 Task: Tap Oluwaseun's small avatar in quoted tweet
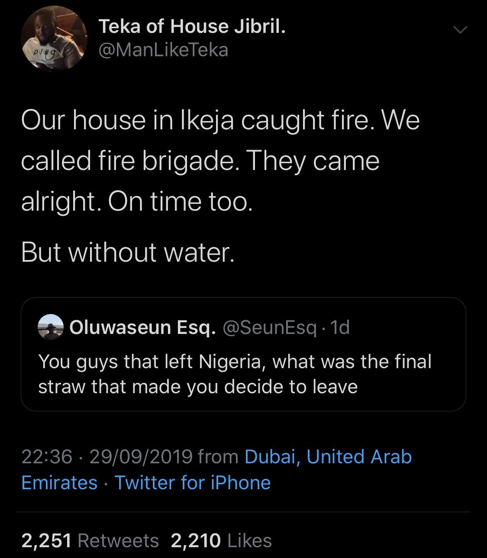pos(51,327)
